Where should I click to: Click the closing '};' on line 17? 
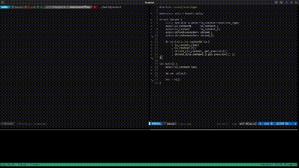click(x=161, y=57)
